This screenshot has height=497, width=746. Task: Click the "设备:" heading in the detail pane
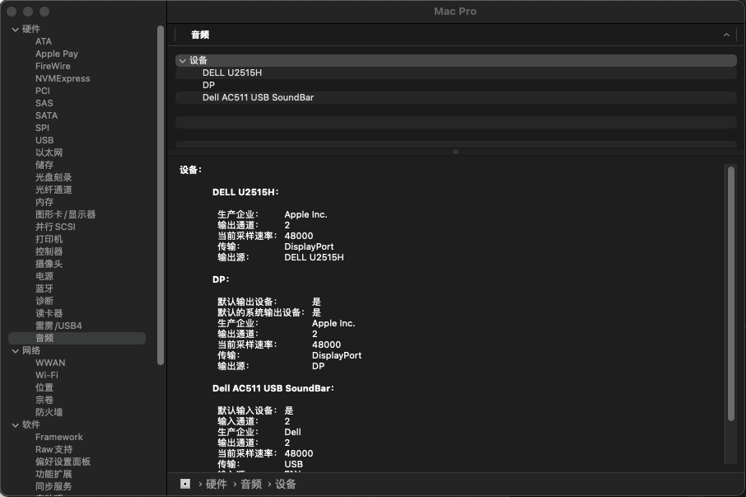(x=190, y=170)
